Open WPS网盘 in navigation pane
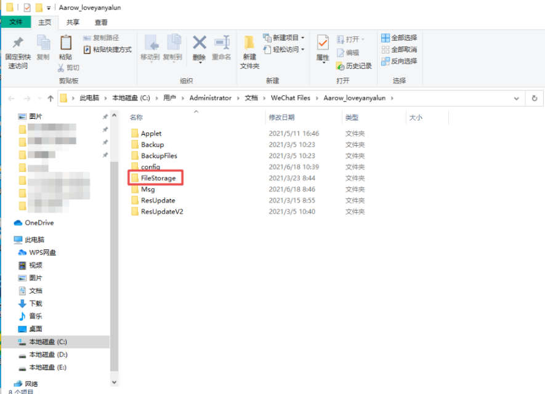545x394 pixels. 42,252
